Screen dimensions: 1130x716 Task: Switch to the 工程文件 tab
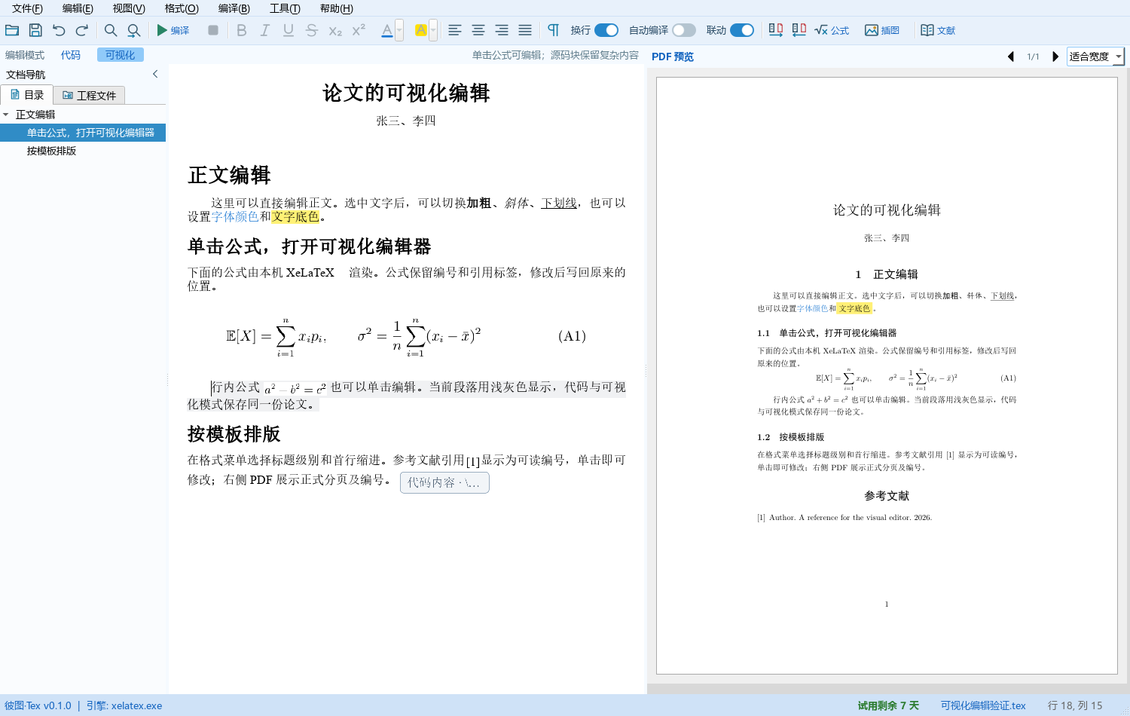[89, 95]
